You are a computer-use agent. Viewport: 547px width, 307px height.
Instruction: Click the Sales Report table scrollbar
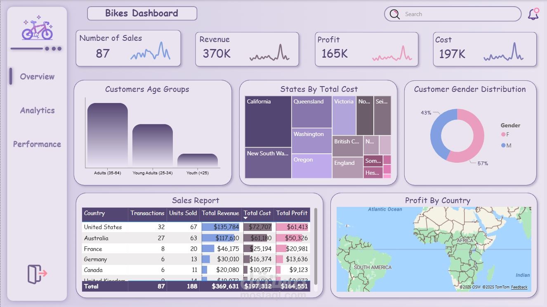coord(316,246)
